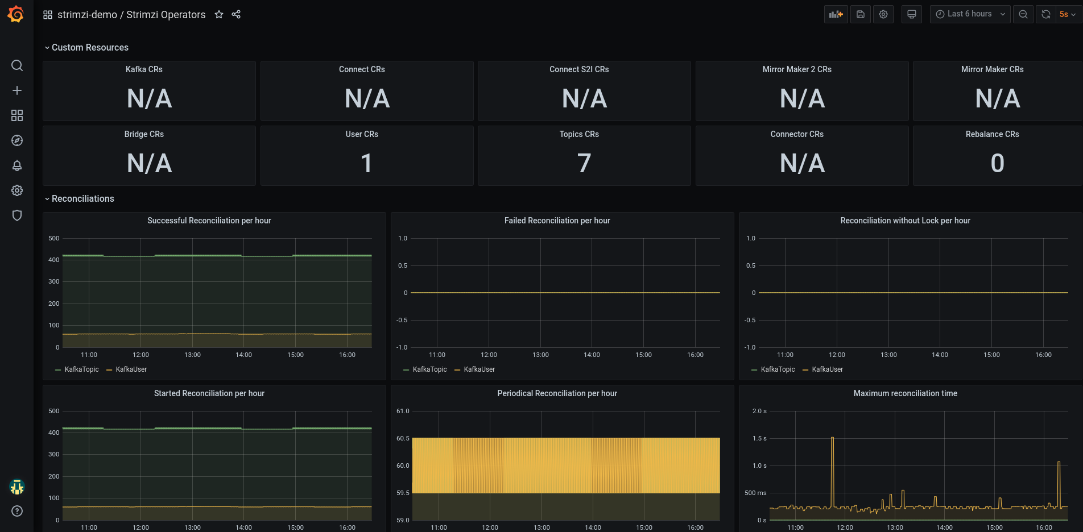Click the dashboard grid icon before title
1083x532 pixels.
tap(48, 15)
